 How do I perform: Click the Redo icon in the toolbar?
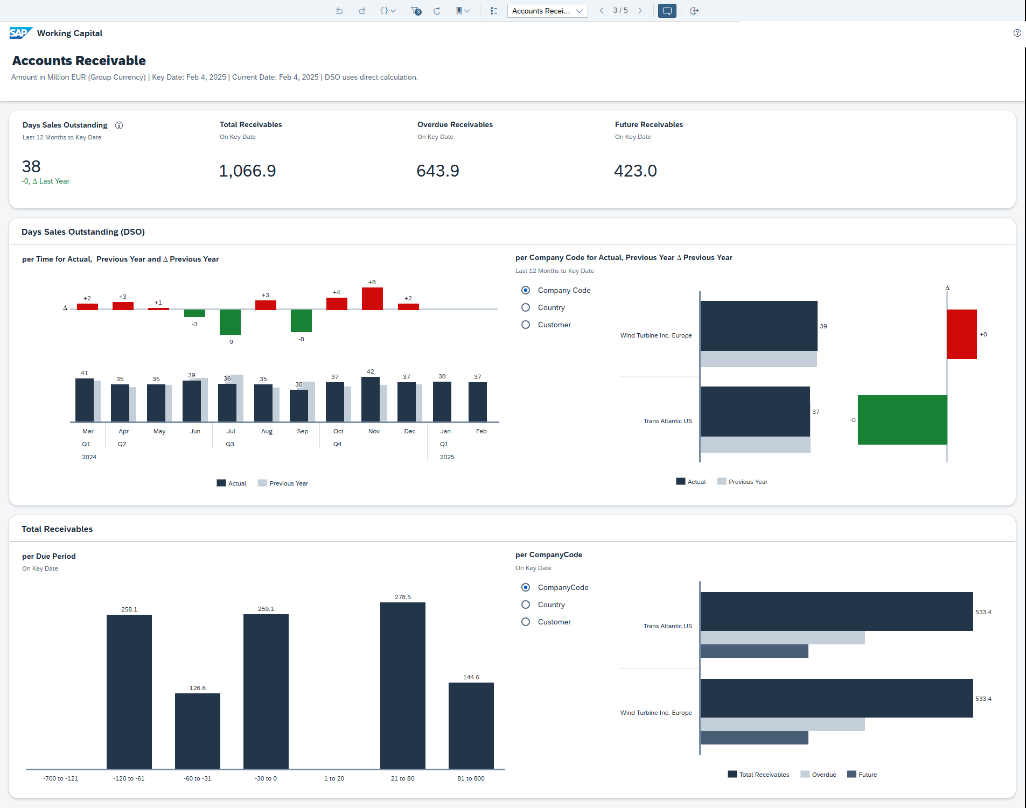click(362, 11)
